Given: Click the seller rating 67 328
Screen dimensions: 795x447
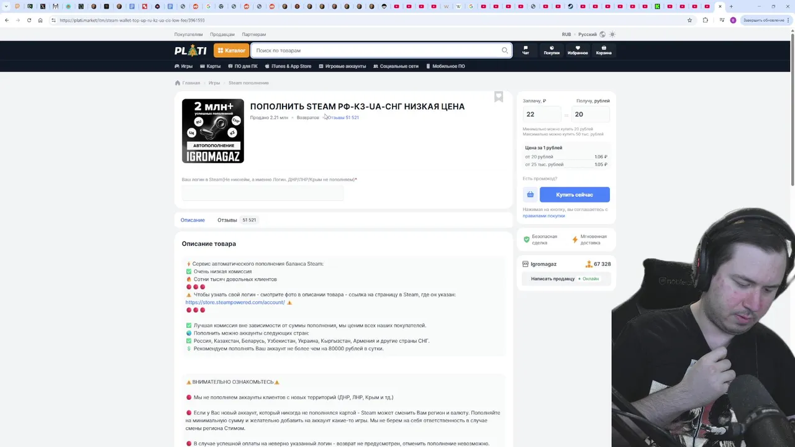Looking at the screenshot, I should pos(599,264).
